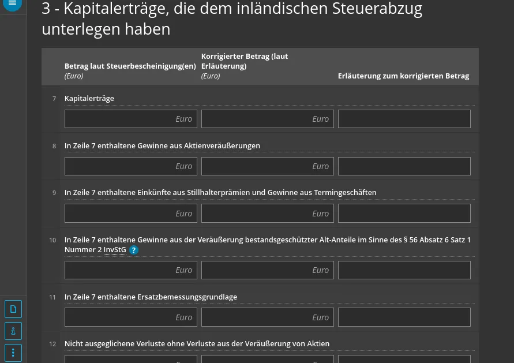Viewport: 514px width, 363px height.
Task: Click the Betrag field for nicht ausgeglichene Verluste
Action: pyautogui.click(x=130, y=360)
